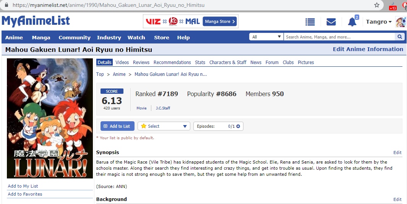Open the Community menu
The height and width of the screenshot is (204, 407).
pyautogui.click(x=75, y=37)
